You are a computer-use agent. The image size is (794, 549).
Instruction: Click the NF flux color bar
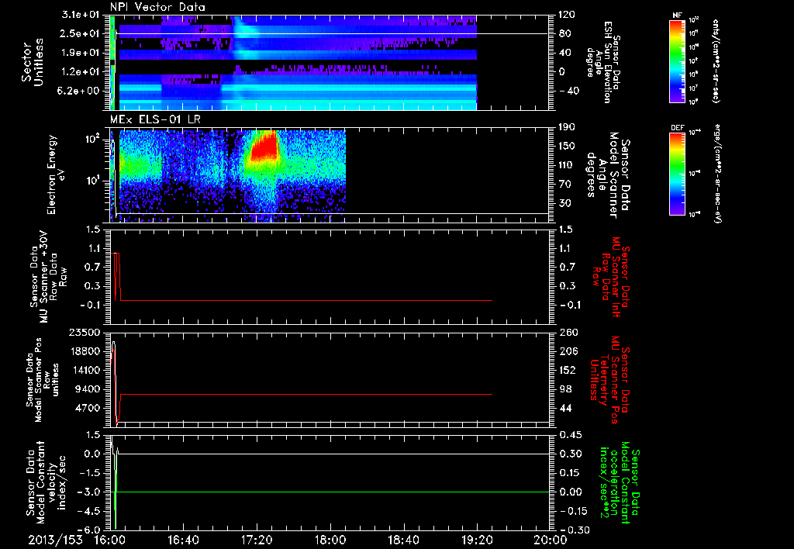point(678,60)
